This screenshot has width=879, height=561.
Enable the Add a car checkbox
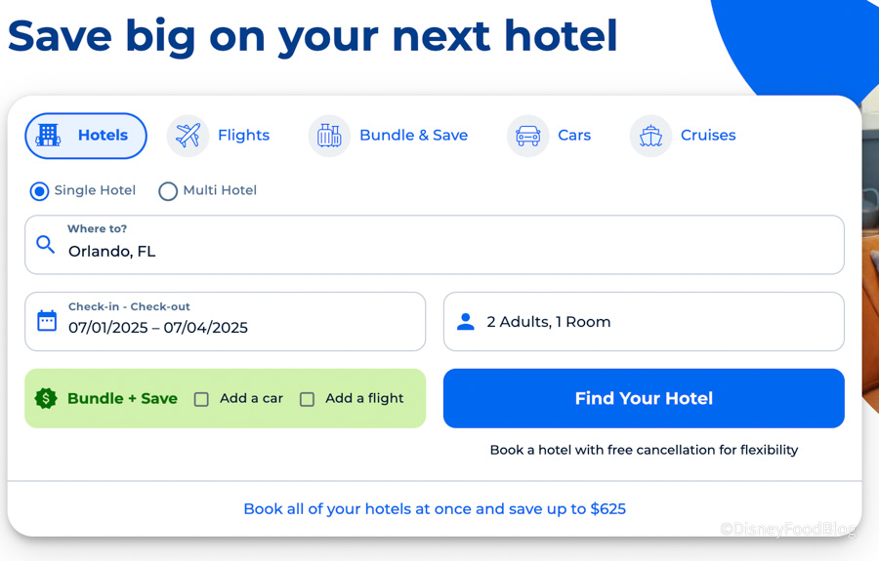coord(201,399)
